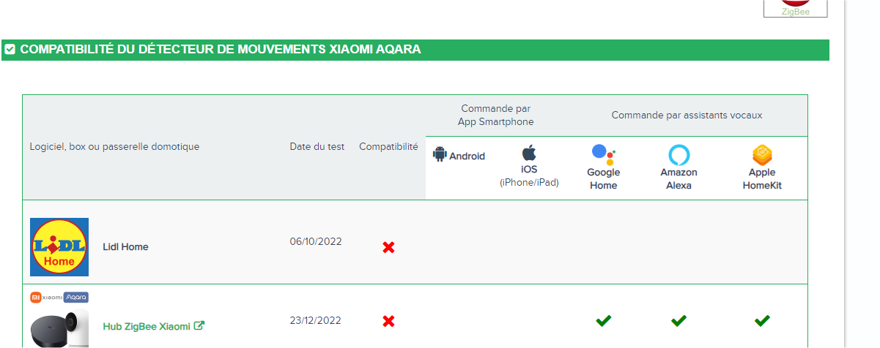
Task: Click the green Compatibilité du détecteur section title
Action: tap(221, 50)
